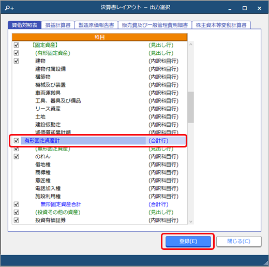This screenshot has width=269, height=267.
Task: Click the 登録(E) button
Action: pos(188,241)
